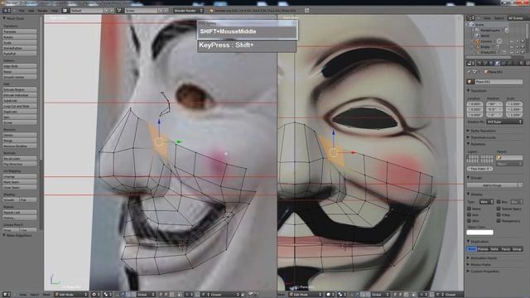Click the Object properties tab icon
Screen dimensions: 530x298
(497, 63)
